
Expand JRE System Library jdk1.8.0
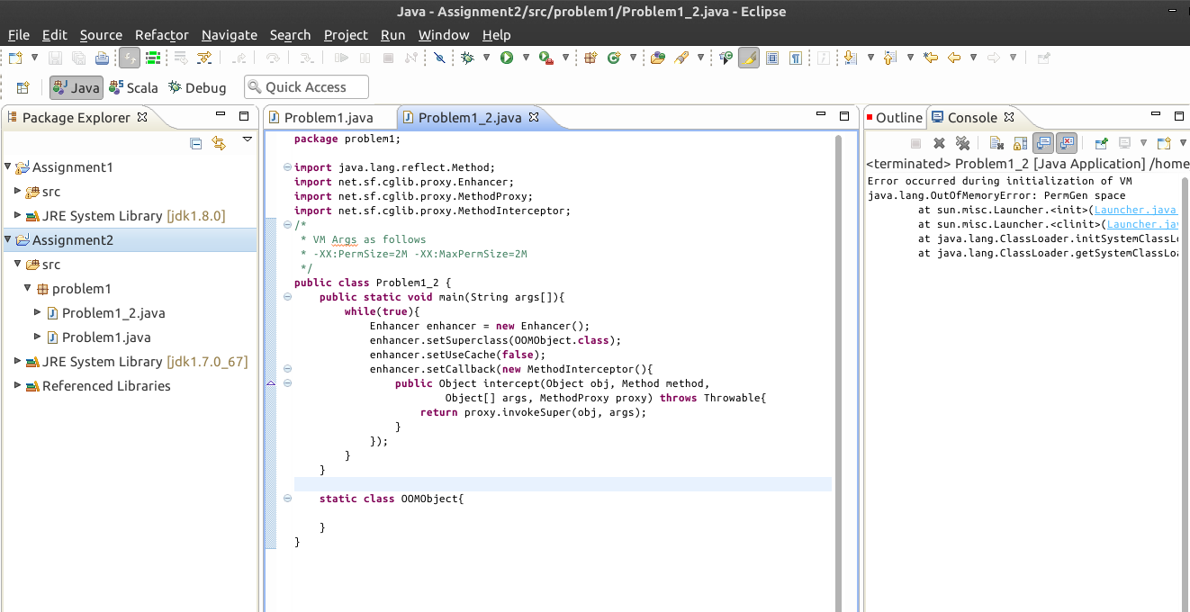pyautogui.click(x=18, y=215)
